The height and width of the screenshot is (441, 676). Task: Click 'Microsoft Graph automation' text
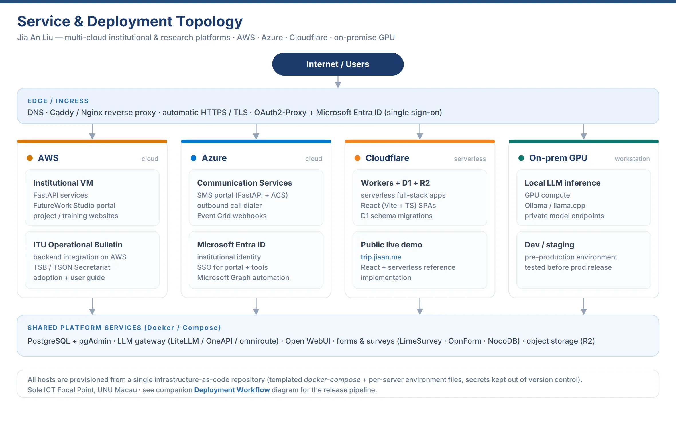point(243,278)
